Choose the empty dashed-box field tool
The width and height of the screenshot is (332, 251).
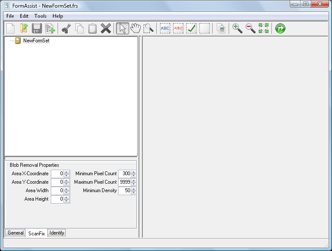pos(205,28)
